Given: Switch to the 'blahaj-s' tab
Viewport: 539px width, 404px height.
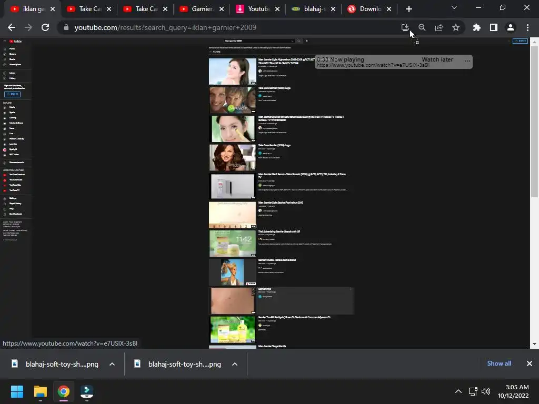Looking at the screenshot, I should pyautogui.click(x=315, y=9).
